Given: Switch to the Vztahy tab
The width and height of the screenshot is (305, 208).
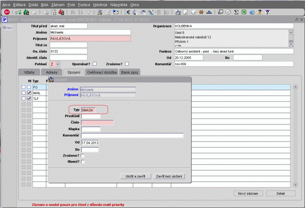Looking at the screenshot, I should pos(29,72).
